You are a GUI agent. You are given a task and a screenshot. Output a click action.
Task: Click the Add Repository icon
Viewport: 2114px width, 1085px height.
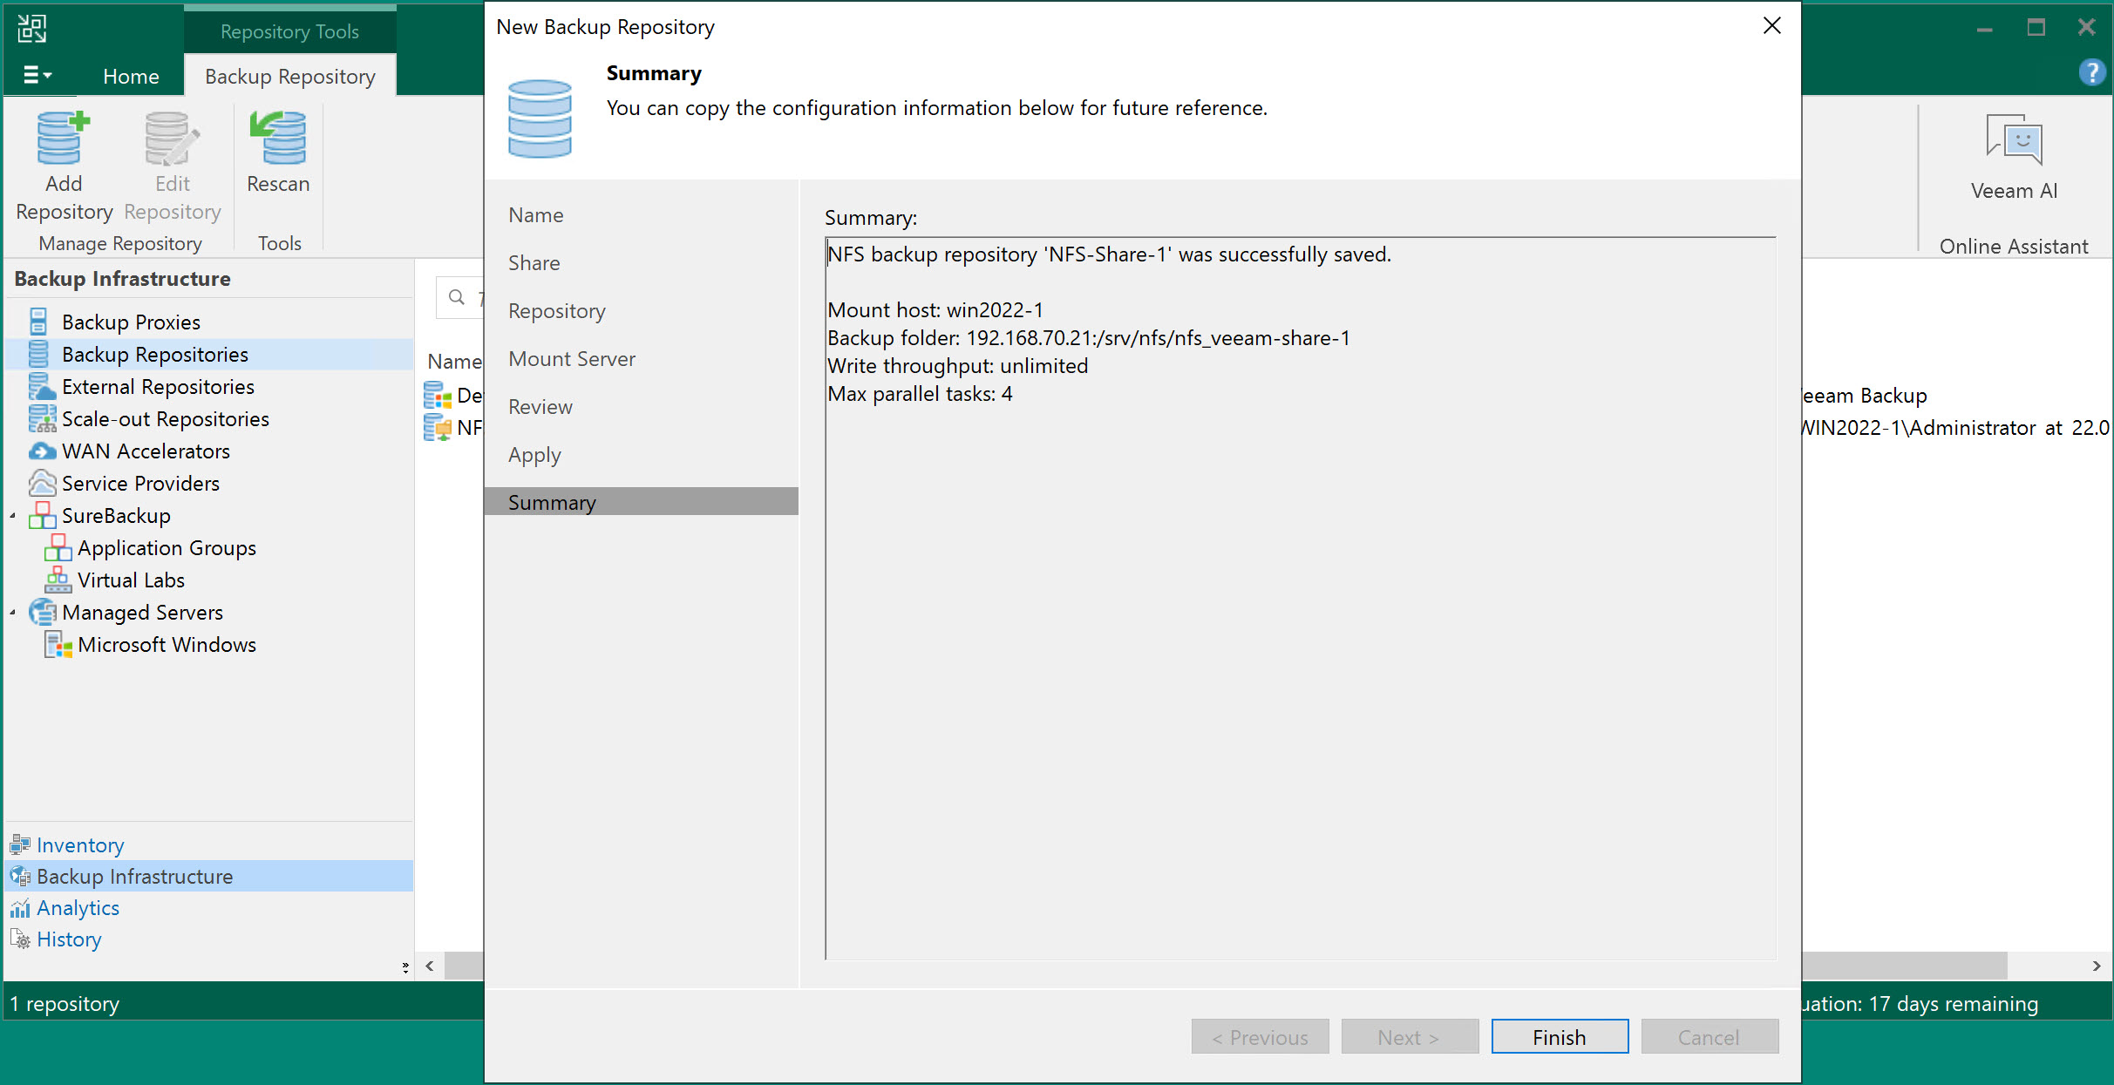tap(63, 139)
